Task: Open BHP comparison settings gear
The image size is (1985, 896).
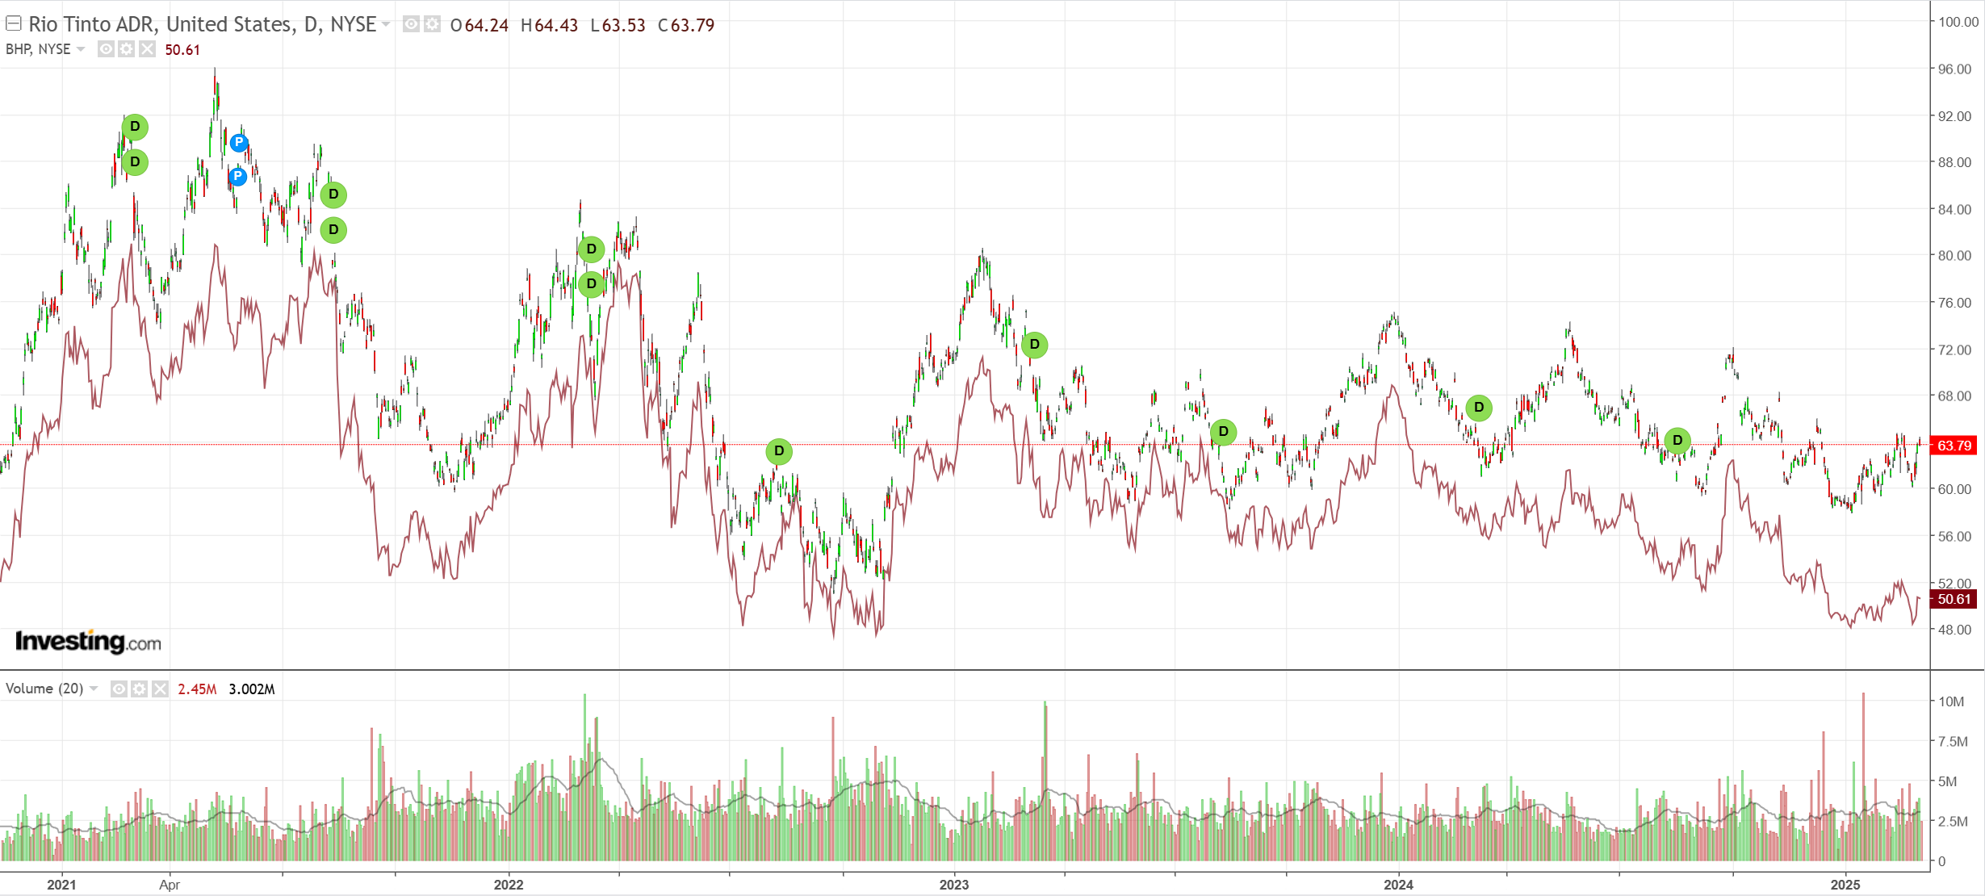Action: tap(126, 49)
